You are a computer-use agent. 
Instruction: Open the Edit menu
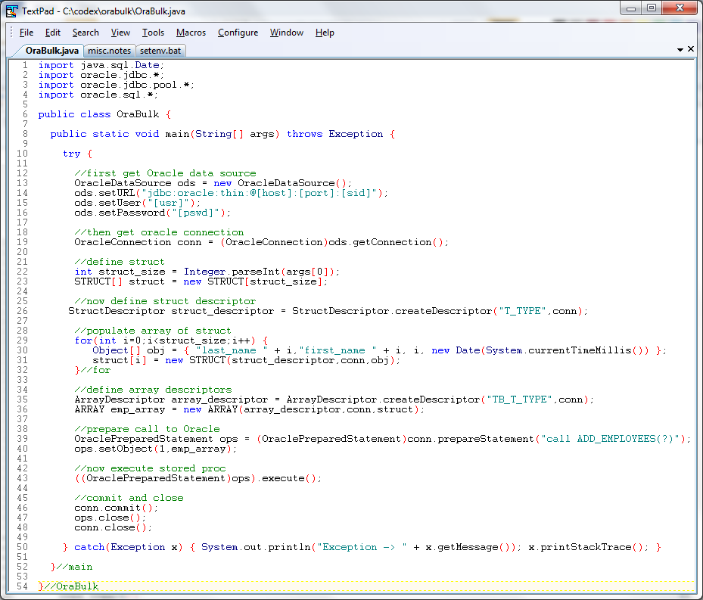(52, 33)
